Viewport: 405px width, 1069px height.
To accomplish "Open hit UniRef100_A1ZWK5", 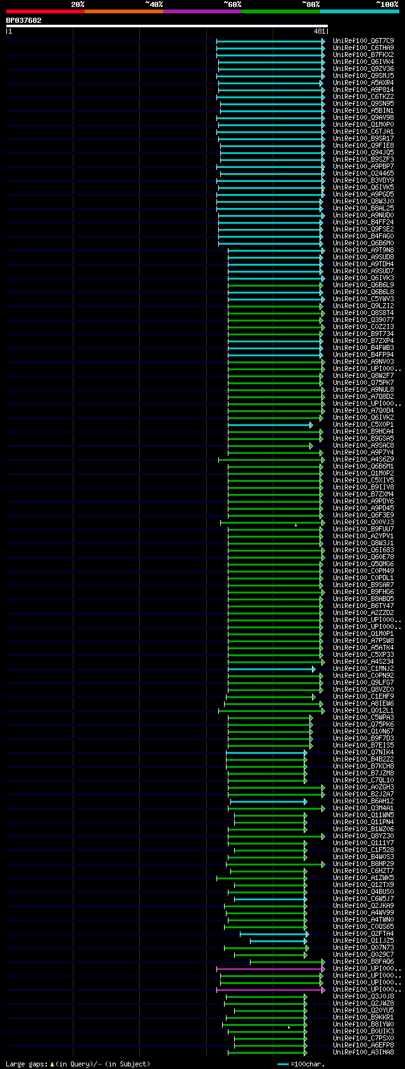I will [x=363, y=878].
